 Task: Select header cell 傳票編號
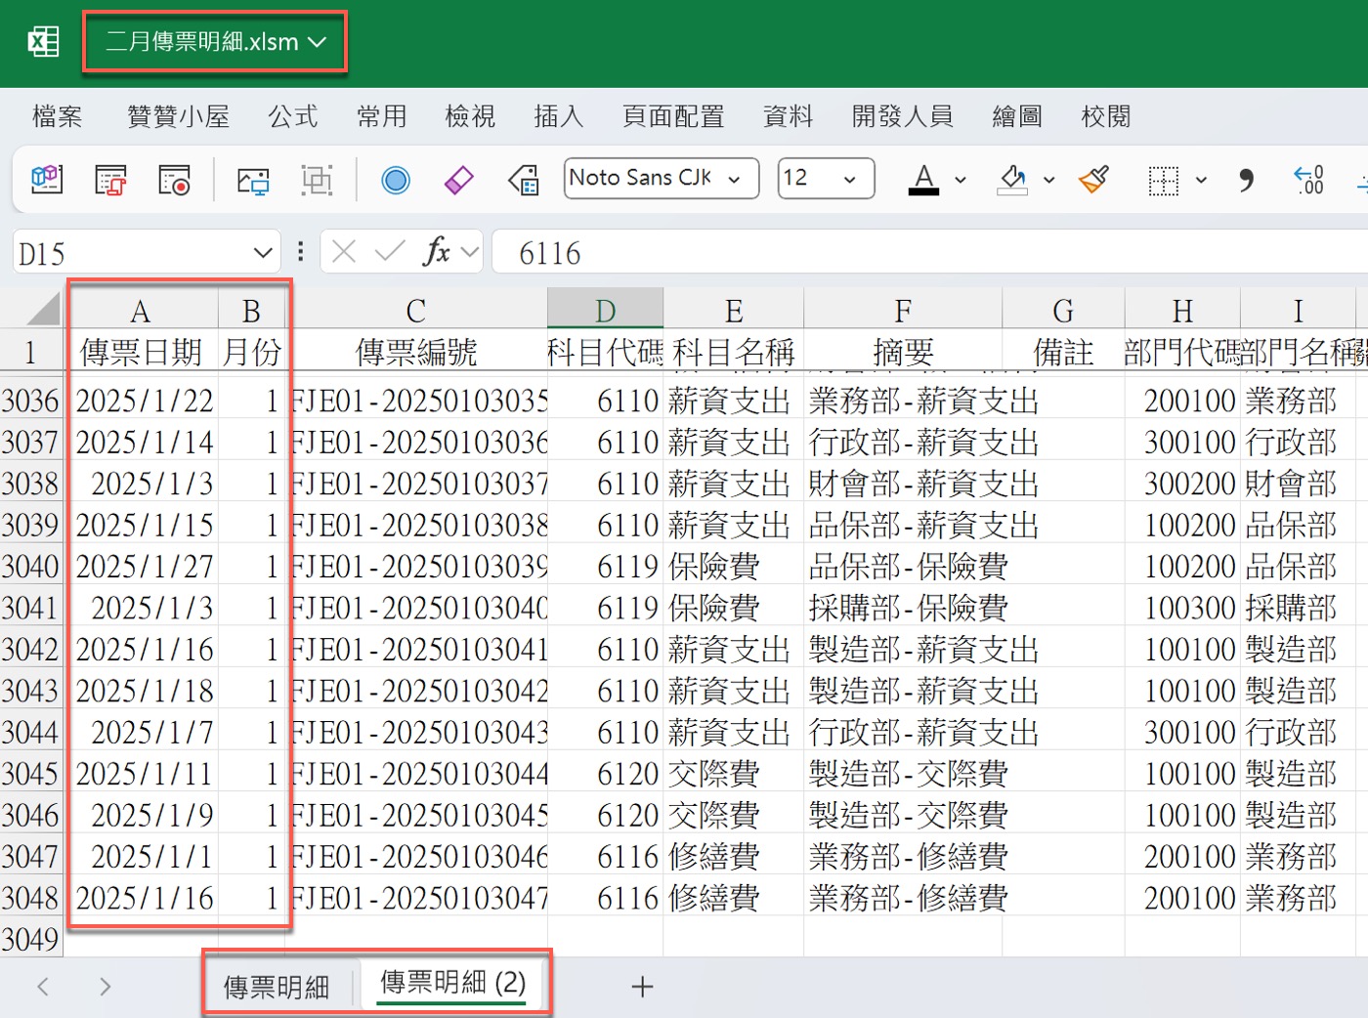pyautogui.click(x=416, y=351)
